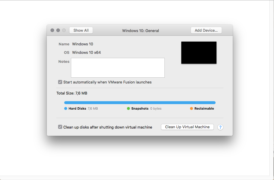Close the Windows 10 General window
The image size is (274, 180).
(x=52, y=30)
